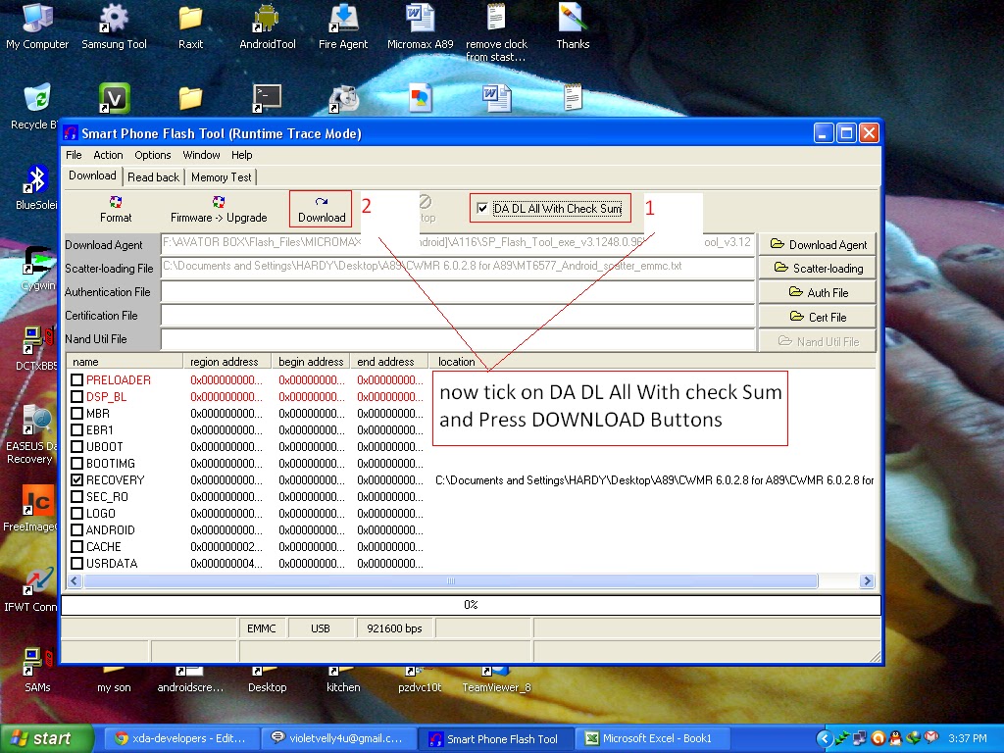Click the Scatter-loading browse button
1004x753 pixels.
818,269
